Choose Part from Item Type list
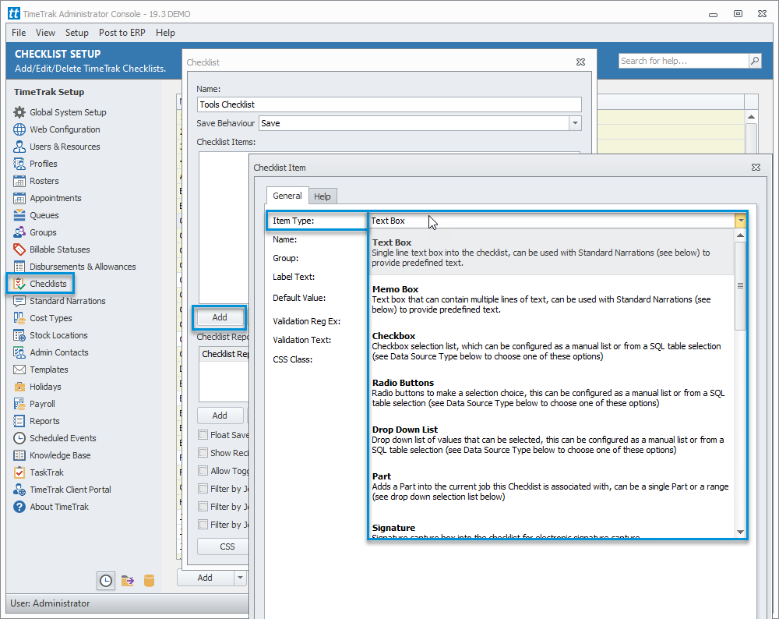Screen dimensions: 779x619 (x=551, y=486)
